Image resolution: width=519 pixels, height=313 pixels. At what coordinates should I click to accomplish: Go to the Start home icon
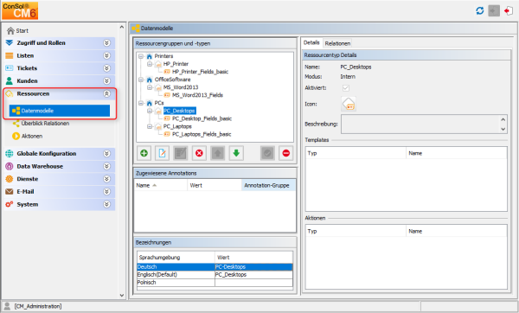coord(10,31)
